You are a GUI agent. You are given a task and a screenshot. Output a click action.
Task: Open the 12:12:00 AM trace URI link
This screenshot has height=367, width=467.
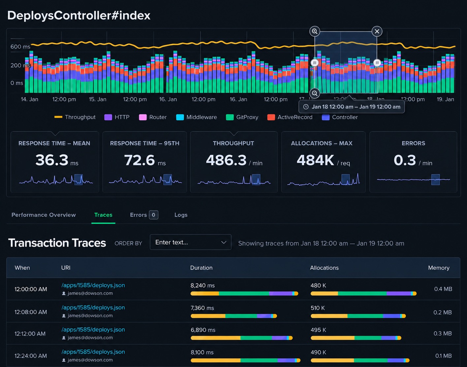[x=93, y=329]
